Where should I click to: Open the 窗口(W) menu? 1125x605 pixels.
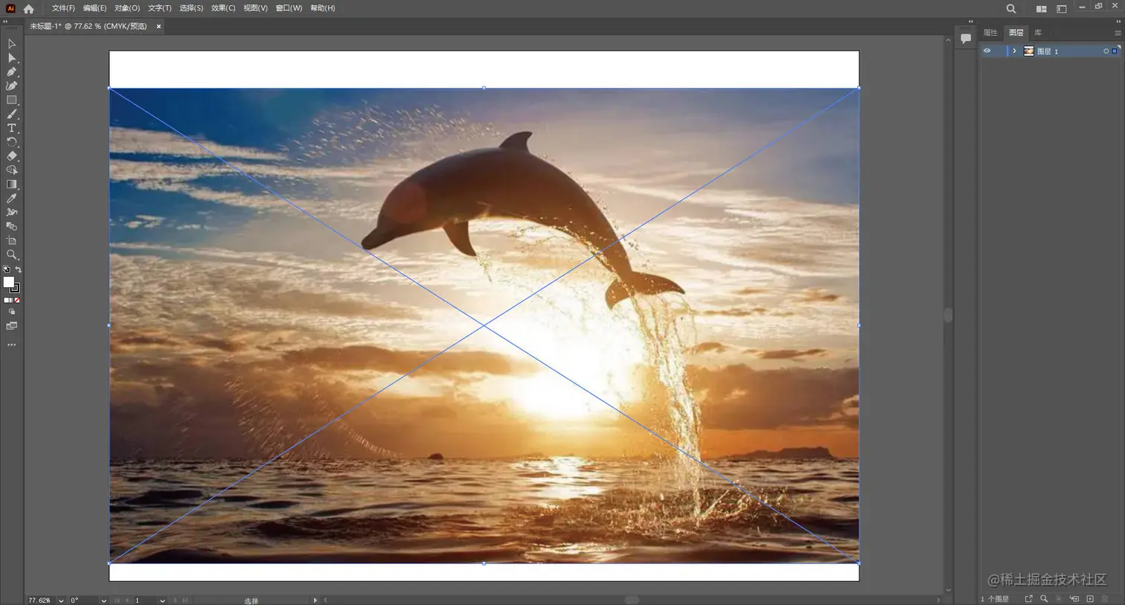pos(289,8)
